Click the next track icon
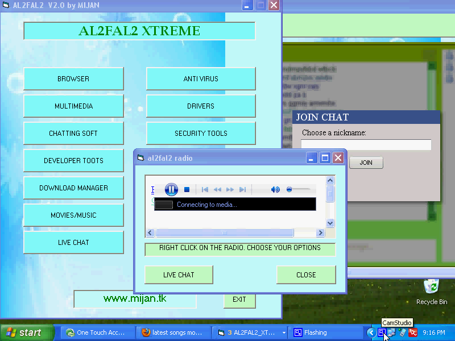 point(243,189)
